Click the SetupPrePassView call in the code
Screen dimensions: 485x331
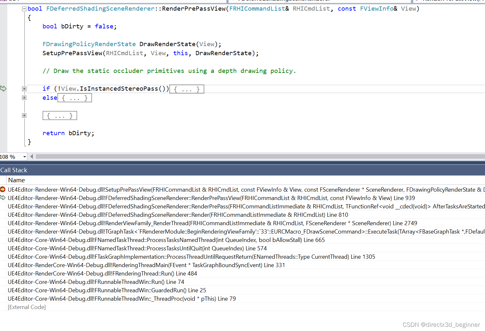tap(73, 53)
